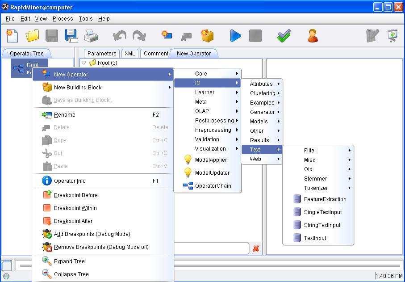
Task: Open the Tokenizer submenu under Text
Action: pyautogui.click(x=318, y=188)
